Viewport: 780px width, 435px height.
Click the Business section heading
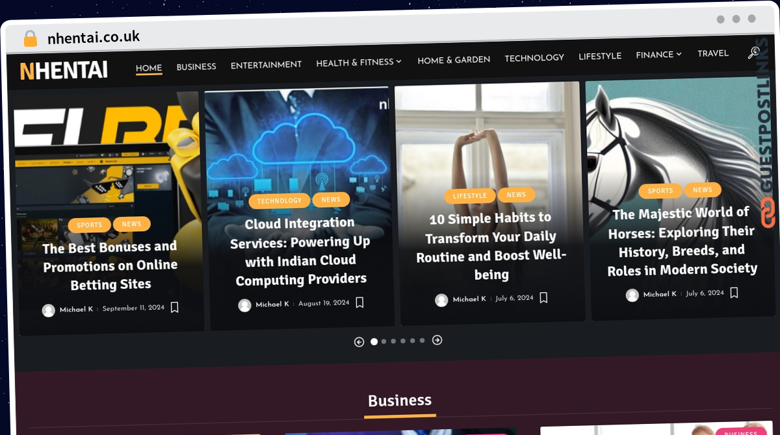400,401
